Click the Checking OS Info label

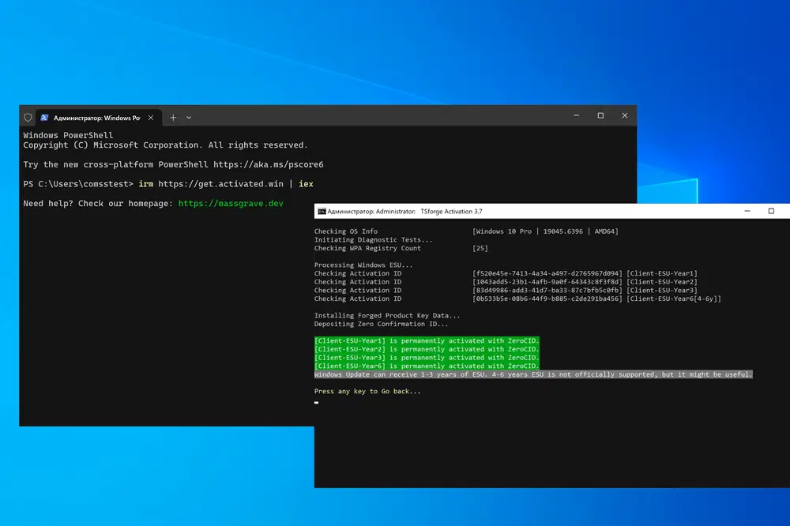point(346,231)
